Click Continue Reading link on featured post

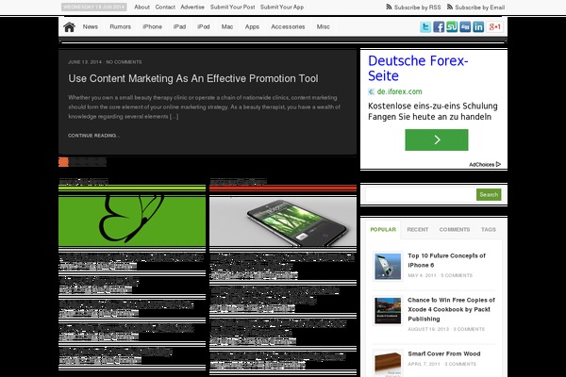[x=93, y=136]
